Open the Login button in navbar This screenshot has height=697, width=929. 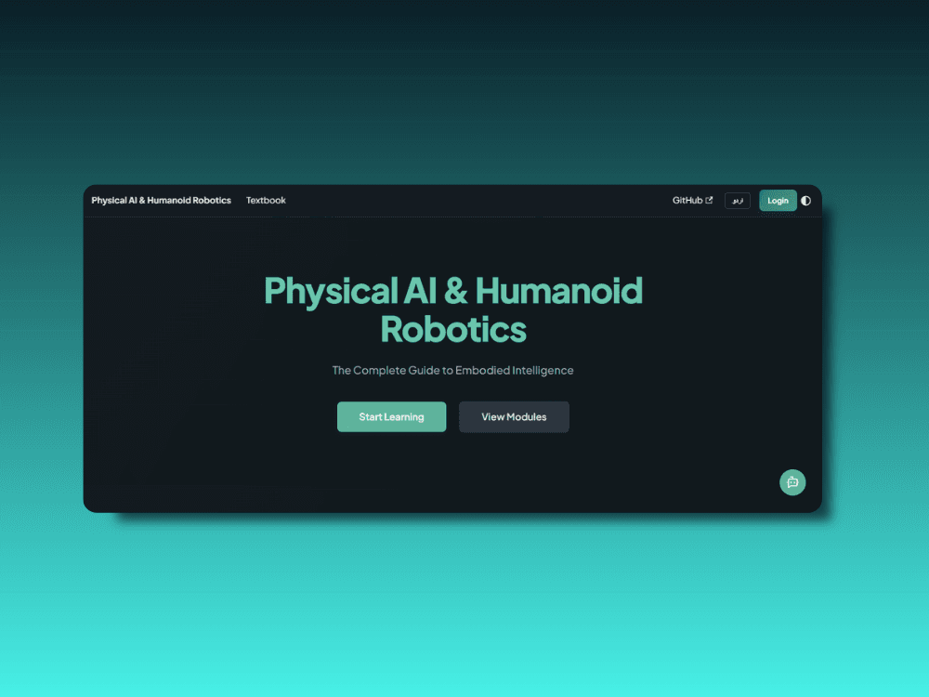(x=778, y=201)
